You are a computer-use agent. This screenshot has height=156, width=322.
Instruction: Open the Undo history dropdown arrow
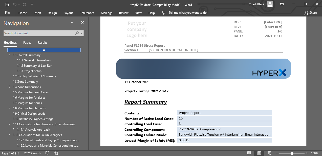19,5
